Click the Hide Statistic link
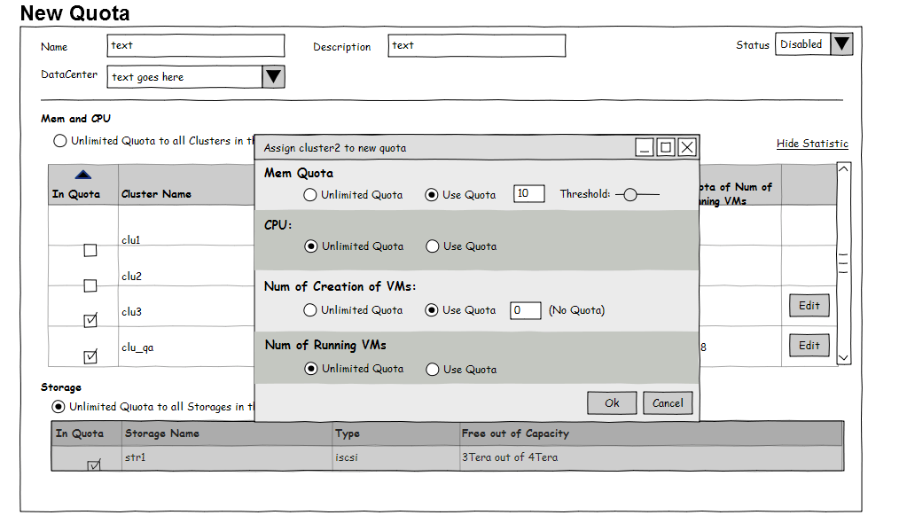The image size is (907, 523). (812, 144)
